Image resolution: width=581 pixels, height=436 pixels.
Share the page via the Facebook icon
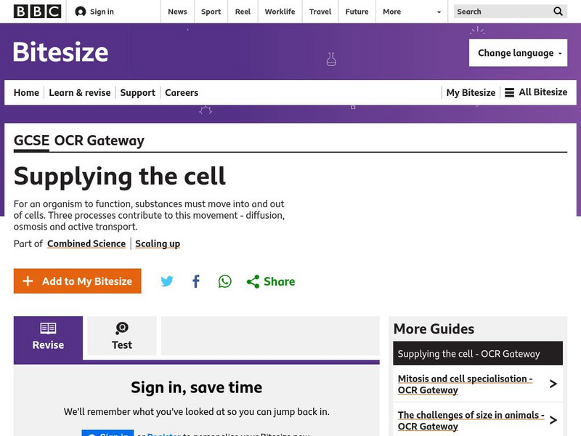tap(195, 280)
